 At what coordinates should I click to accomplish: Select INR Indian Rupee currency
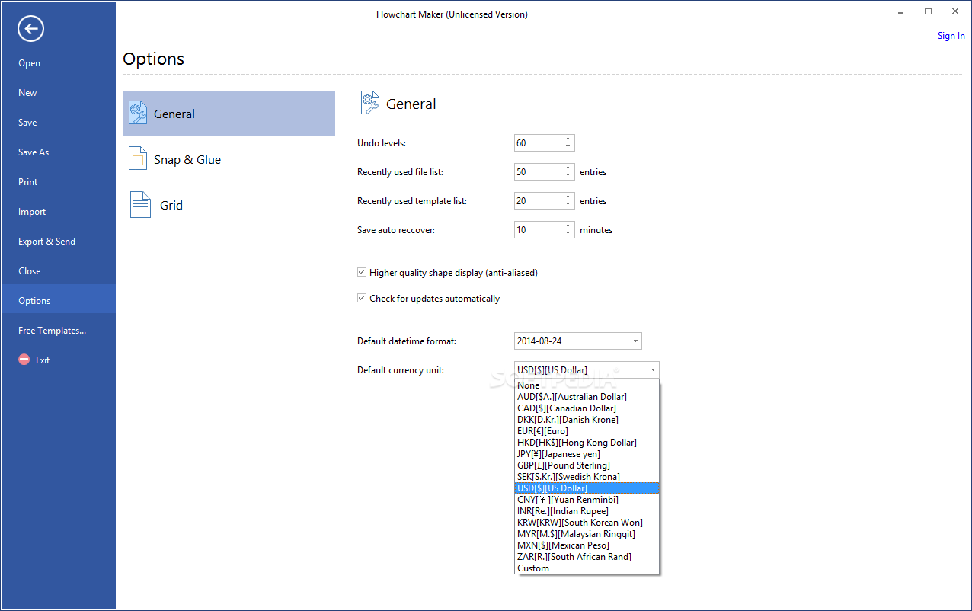tap(587, 510)
